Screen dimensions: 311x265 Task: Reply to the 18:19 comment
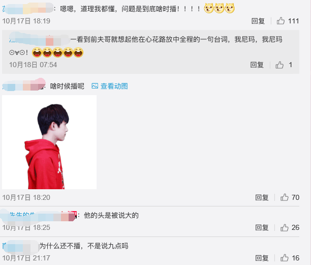click(258, 21)
